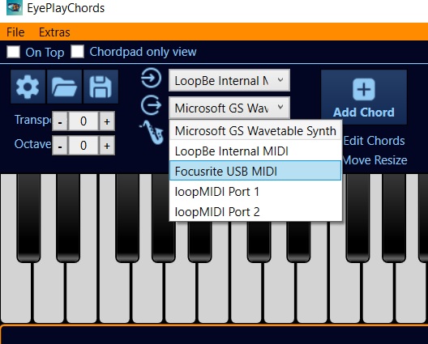Image resolution: width=428 pixels, height=344 pixels.
Task: Click the saxophone instrument icon
Action: click(x=152, y=132)
